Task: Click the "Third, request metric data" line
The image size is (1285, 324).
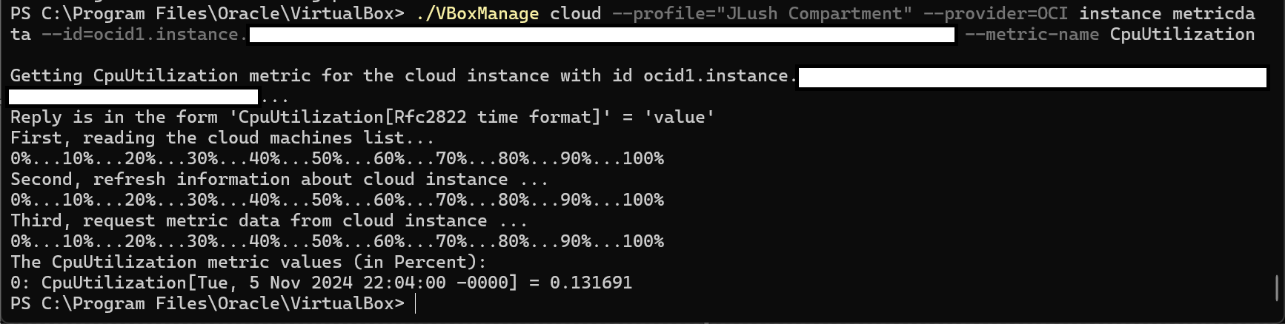Action: click(268, 220)
